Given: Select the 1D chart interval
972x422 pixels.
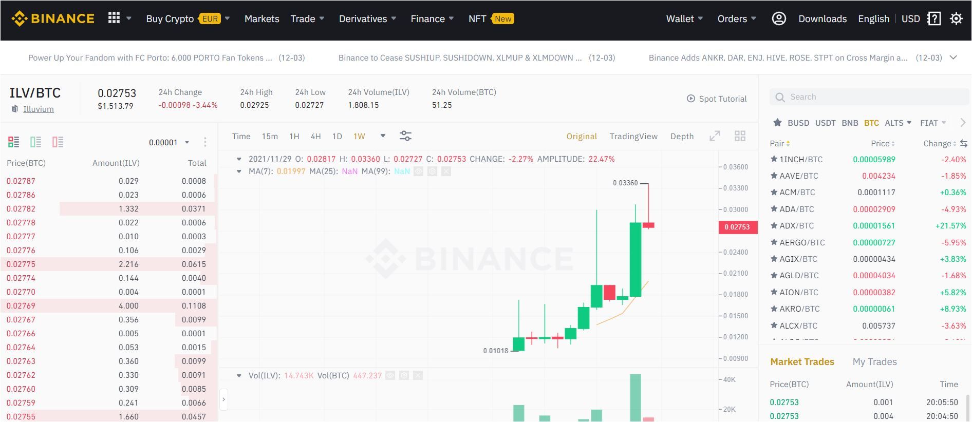Looking at the screenshot, I should tap(337, 136).
